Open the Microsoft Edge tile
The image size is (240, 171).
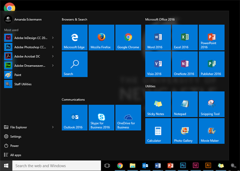coord(74,37)
